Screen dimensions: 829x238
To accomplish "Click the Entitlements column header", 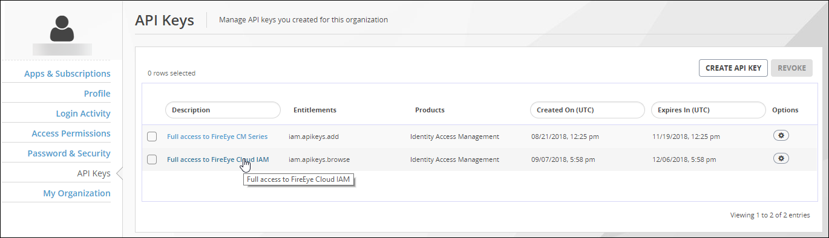I will 315,110.
